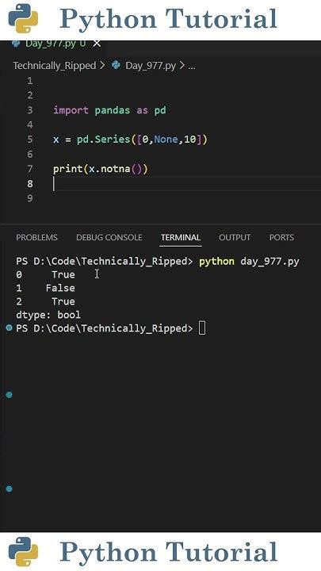Click the import pandas as pd line

click(x=109, y=110)
